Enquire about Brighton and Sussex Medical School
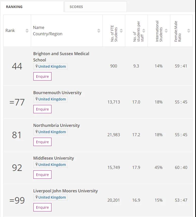The width and height of the screenshot is (196, 217). click(x=42, y=76)
